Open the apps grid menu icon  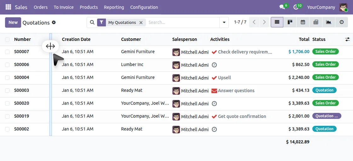click(x=8, y=7)
